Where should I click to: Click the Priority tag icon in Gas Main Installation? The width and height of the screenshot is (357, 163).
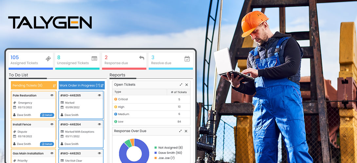point(14,161)
